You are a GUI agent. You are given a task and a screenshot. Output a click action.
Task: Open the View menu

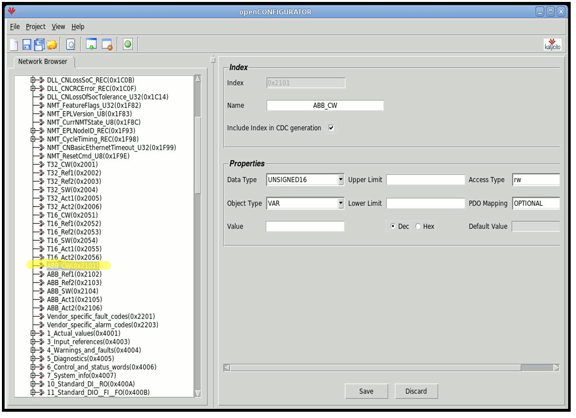tap(58, 26)
